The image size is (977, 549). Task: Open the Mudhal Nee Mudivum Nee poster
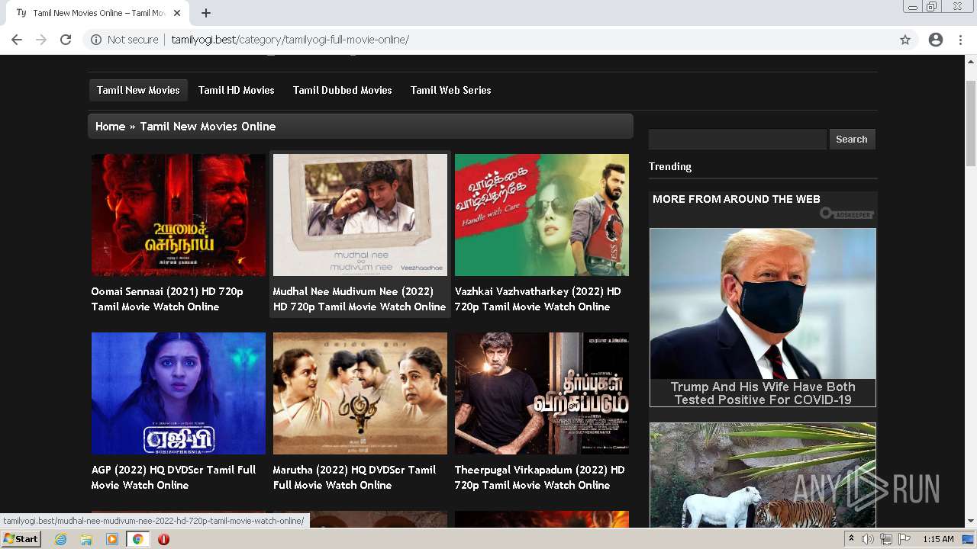point(360,215)
